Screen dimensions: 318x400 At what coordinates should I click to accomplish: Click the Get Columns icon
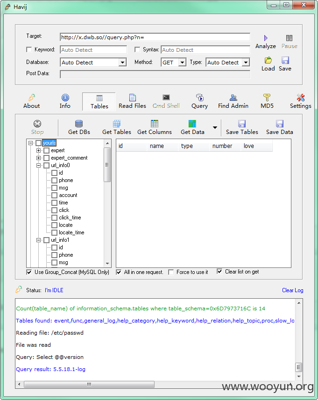point(155,124)
